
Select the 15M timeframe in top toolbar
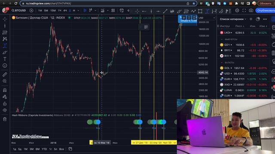53,11
